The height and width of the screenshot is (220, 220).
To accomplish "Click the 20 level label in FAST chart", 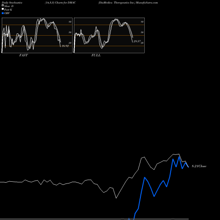I will coord(70,43).
